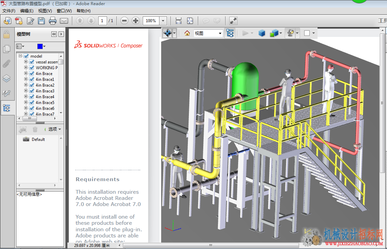Open the 100% zoom level dropdown

[163, 21]
